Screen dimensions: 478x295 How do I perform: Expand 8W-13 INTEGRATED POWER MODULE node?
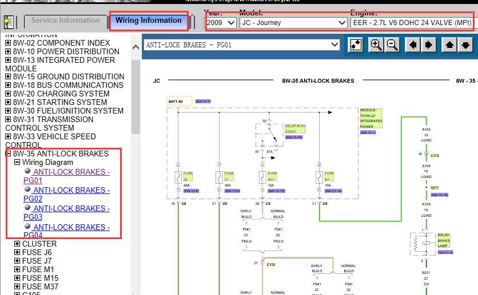tap(8, 60)
